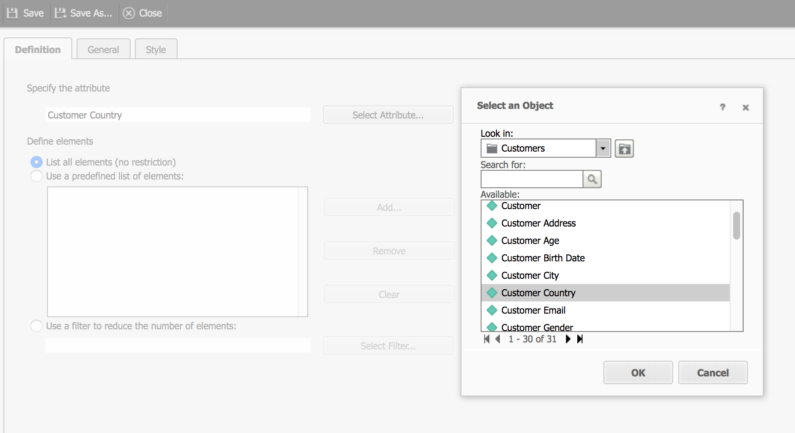Click the Close circle-x toolbar icon
Viewport: 795px width, 433px height.
pos(128,13)
